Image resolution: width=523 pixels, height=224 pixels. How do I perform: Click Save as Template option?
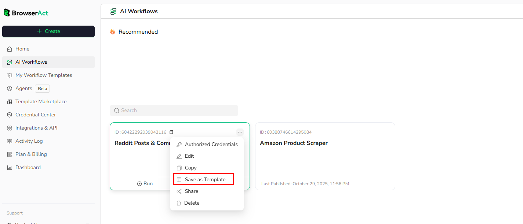(205, 180)
